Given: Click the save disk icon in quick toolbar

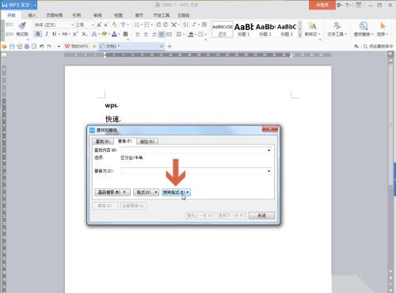Looking at the screenshot, I should coord(12,47).
